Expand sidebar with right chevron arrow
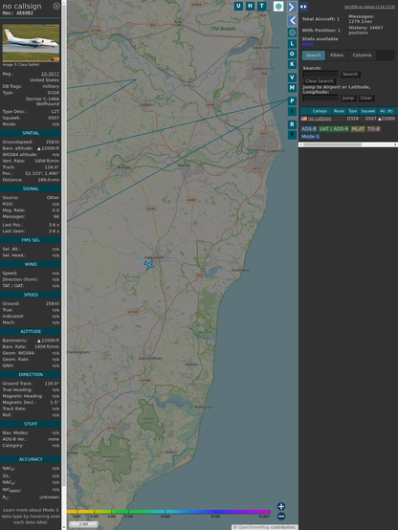 [x=292, y=7]
